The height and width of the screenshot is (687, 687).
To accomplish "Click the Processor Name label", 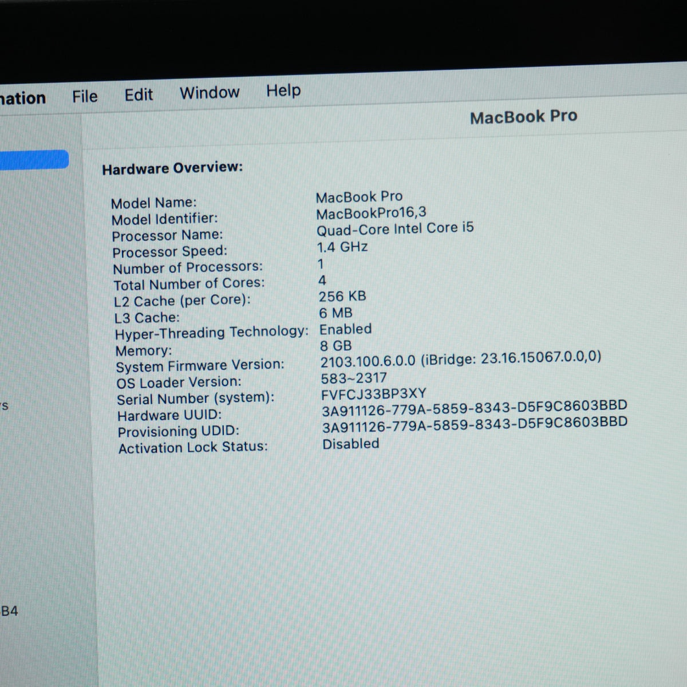I will tap(167, 235).
